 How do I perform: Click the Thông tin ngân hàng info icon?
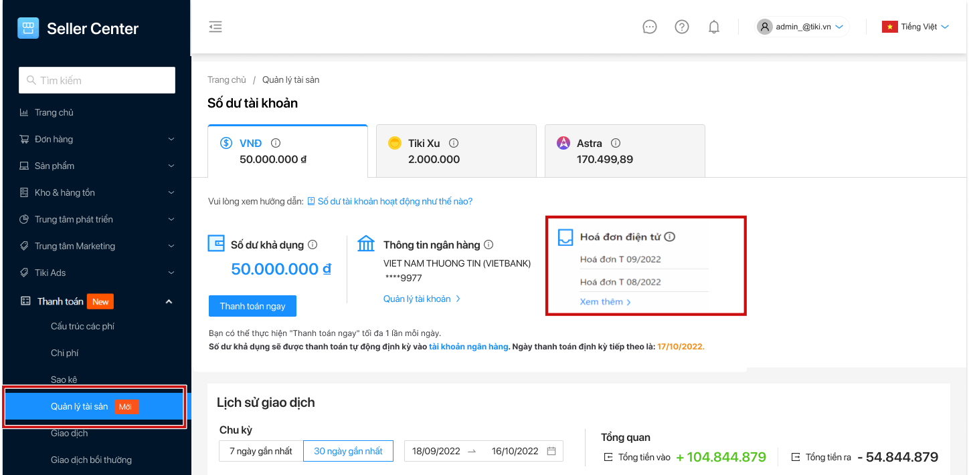(489, 245)
